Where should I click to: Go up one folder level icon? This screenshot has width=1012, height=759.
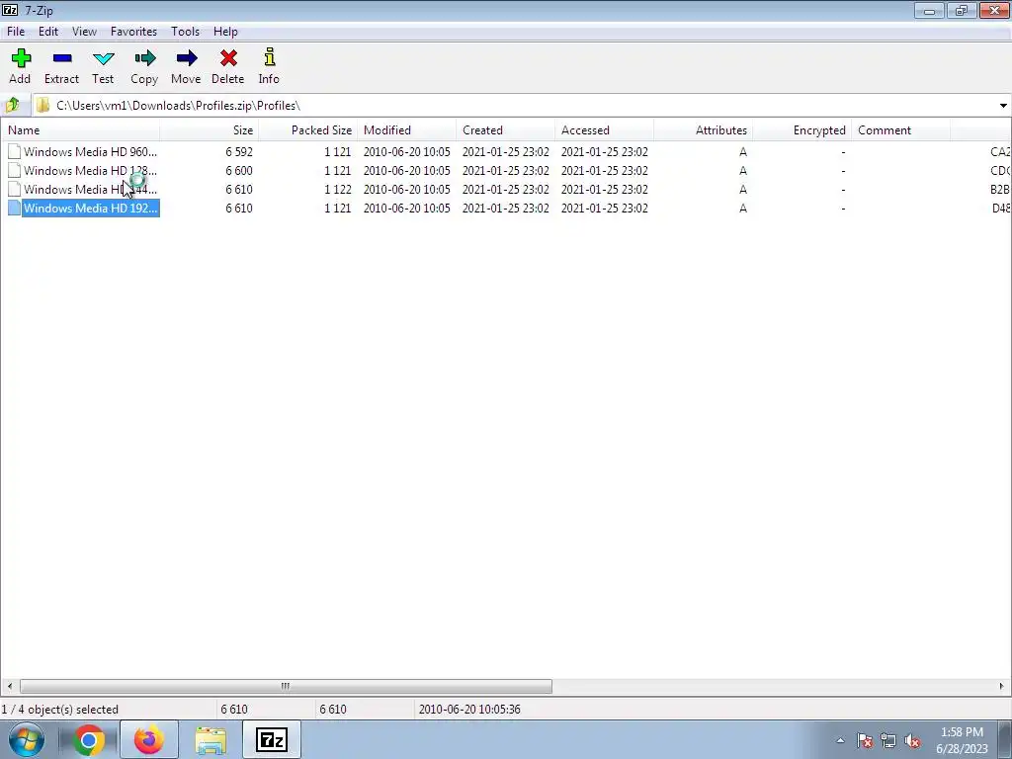point(13,105)
